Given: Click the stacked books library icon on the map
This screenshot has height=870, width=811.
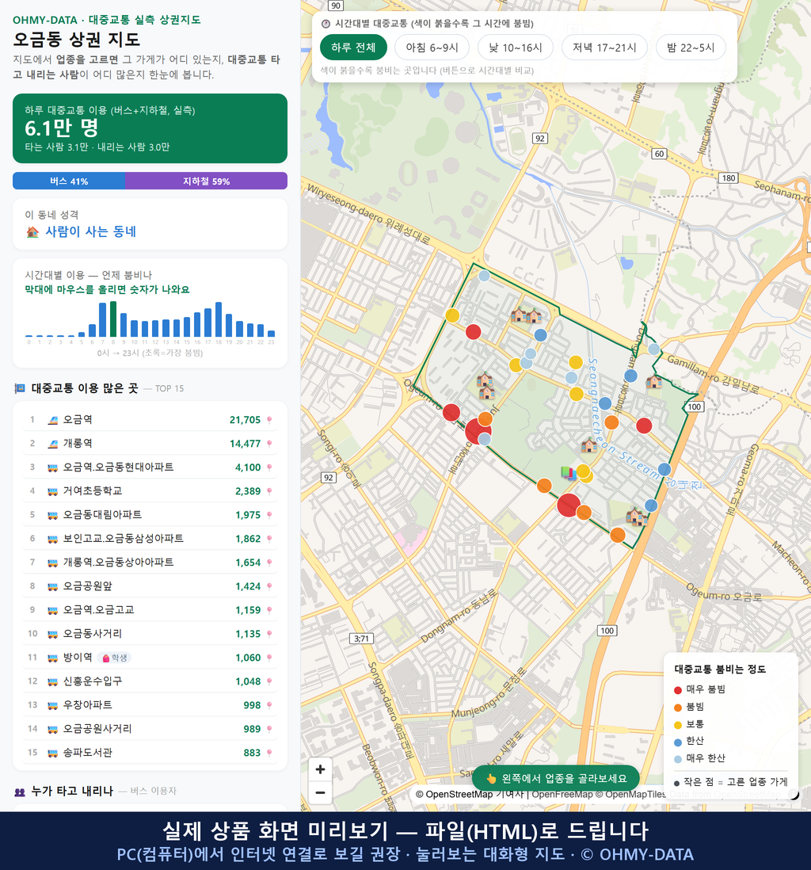Looking at the screenshot, I should pyautogui.click(x=569, y=473).
